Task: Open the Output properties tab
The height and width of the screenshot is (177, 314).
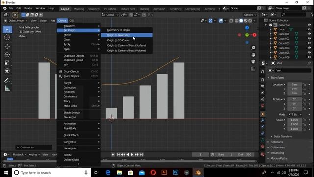Action: (x=262, y=87)
